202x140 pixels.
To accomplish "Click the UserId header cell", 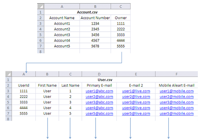I will point(24,85).
